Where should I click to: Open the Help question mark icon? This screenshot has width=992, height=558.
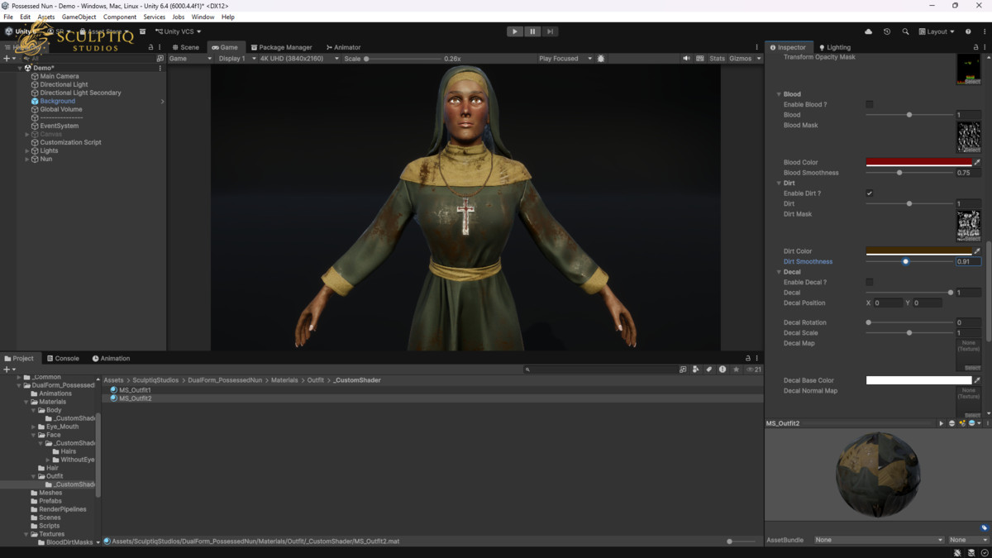pos(968,31)
